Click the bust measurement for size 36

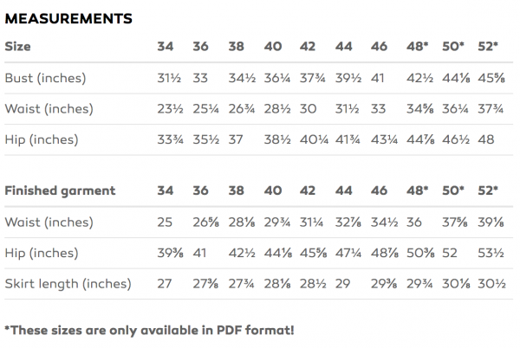click(199, 78)
